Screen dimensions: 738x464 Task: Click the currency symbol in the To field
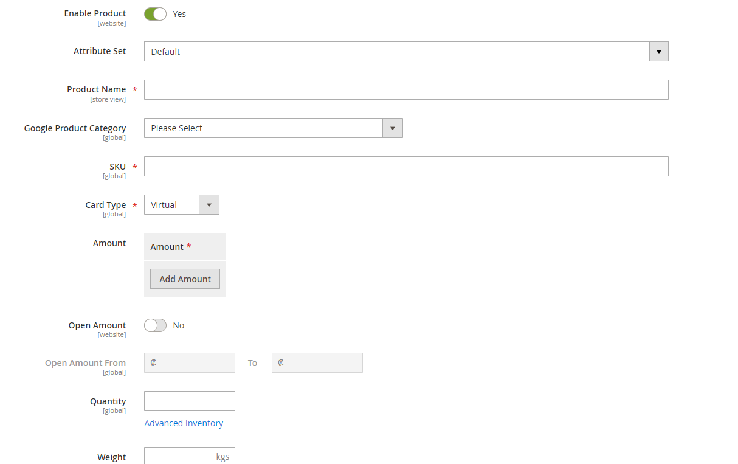(281, 362)
